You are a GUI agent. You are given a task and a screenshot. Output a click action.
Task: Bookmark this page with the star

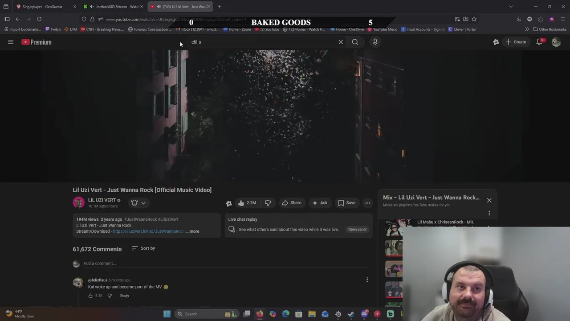tap(474, 19)
